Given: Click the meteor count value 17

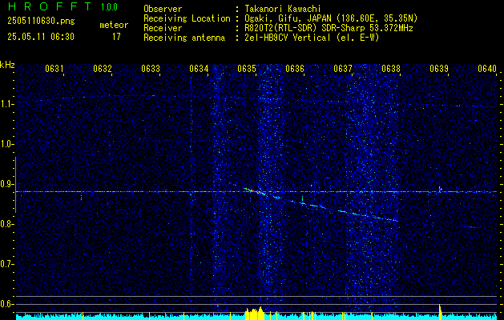Looking at the screenshot, I should [116, 37].
